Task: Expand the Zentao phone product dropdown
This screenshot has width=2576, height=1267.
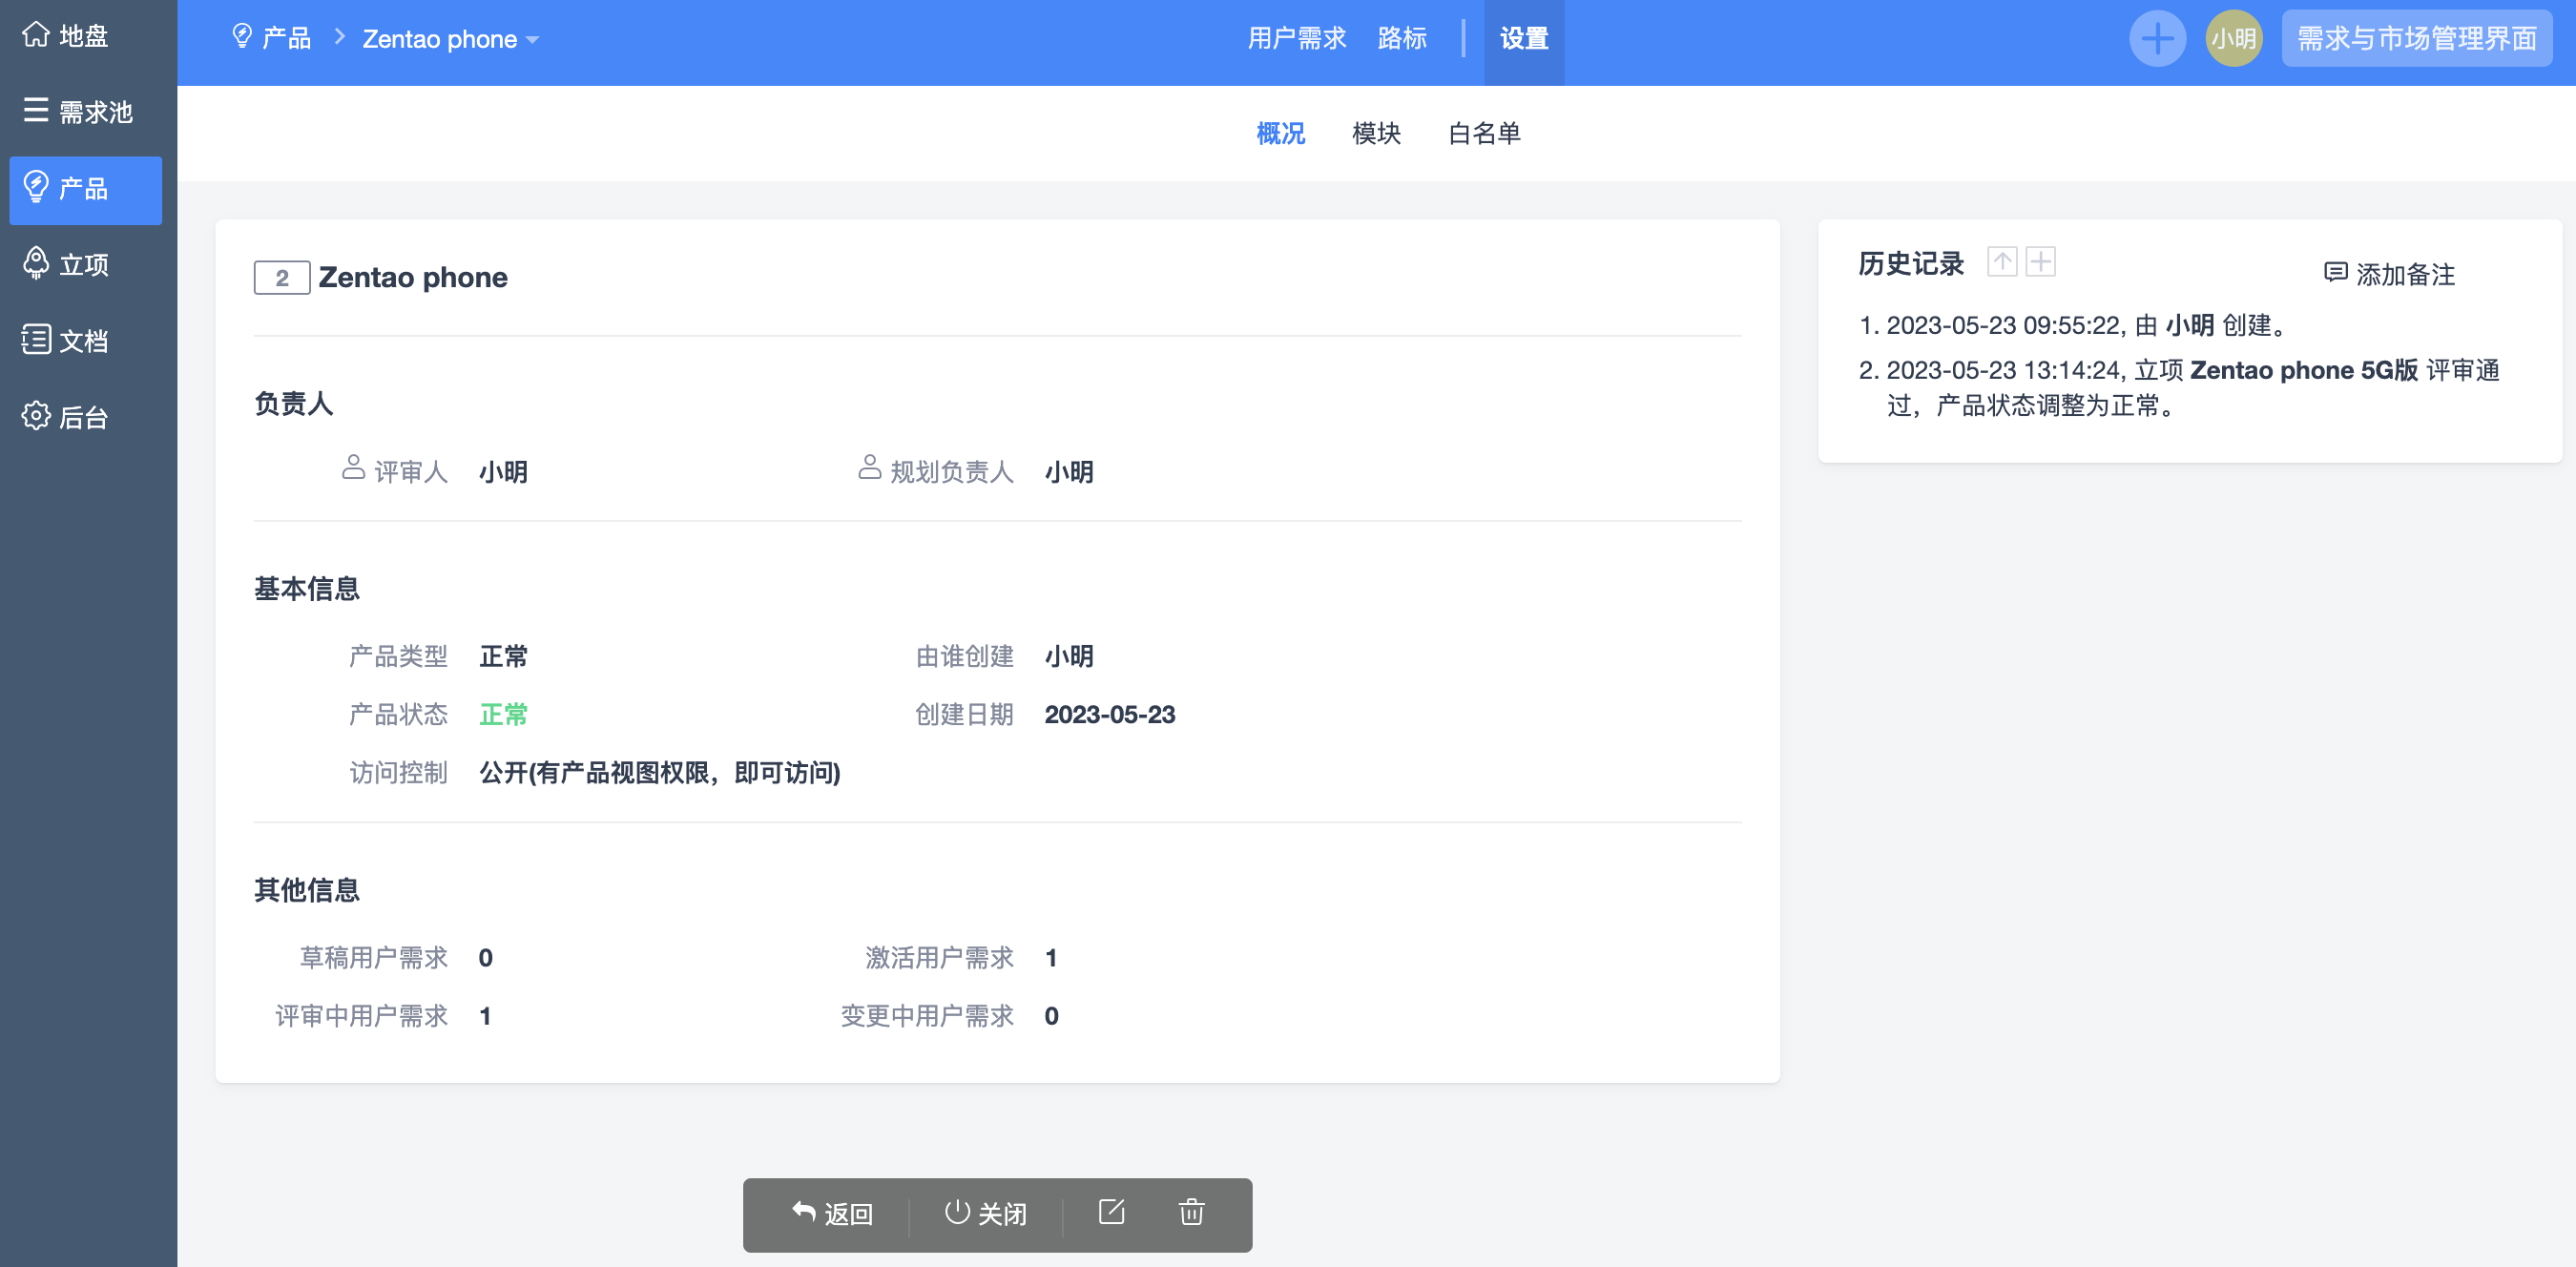Action: pos(450,39)
